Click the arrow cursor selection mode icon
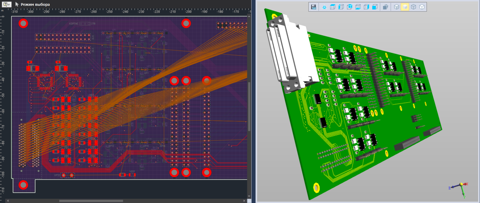 pyautogui.click(x=17, y=4)
